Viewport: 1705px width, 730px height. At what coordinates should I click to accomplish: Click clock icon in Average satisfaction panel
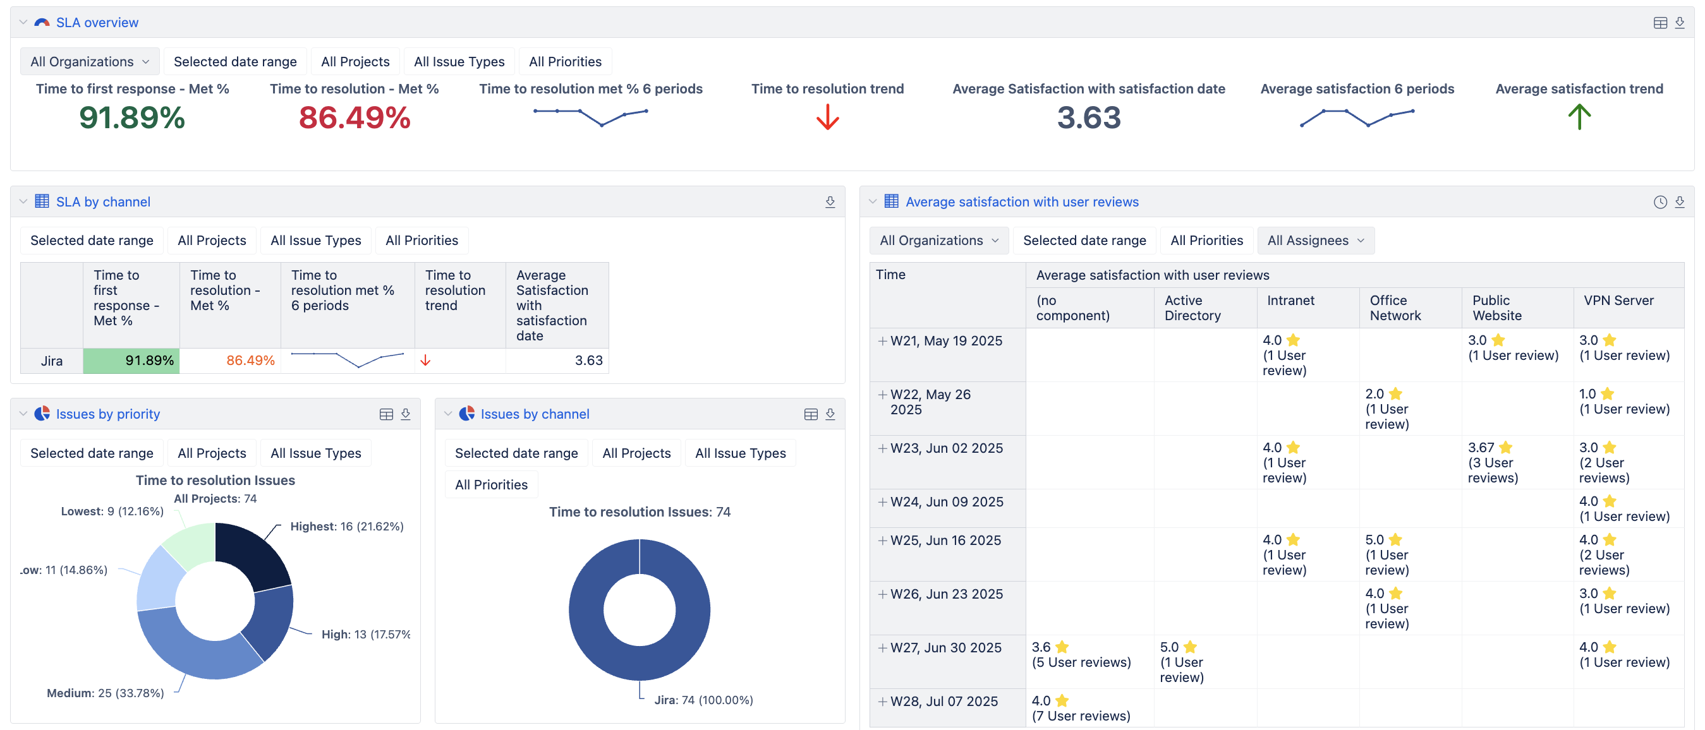(x=1660, y=201)
